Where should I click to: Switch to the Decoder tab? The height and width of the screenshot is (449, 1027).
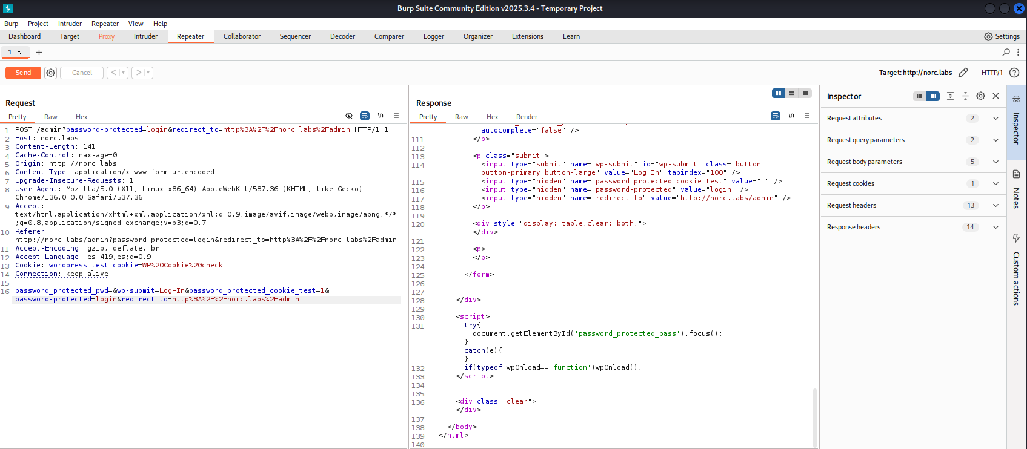point(342,36)
